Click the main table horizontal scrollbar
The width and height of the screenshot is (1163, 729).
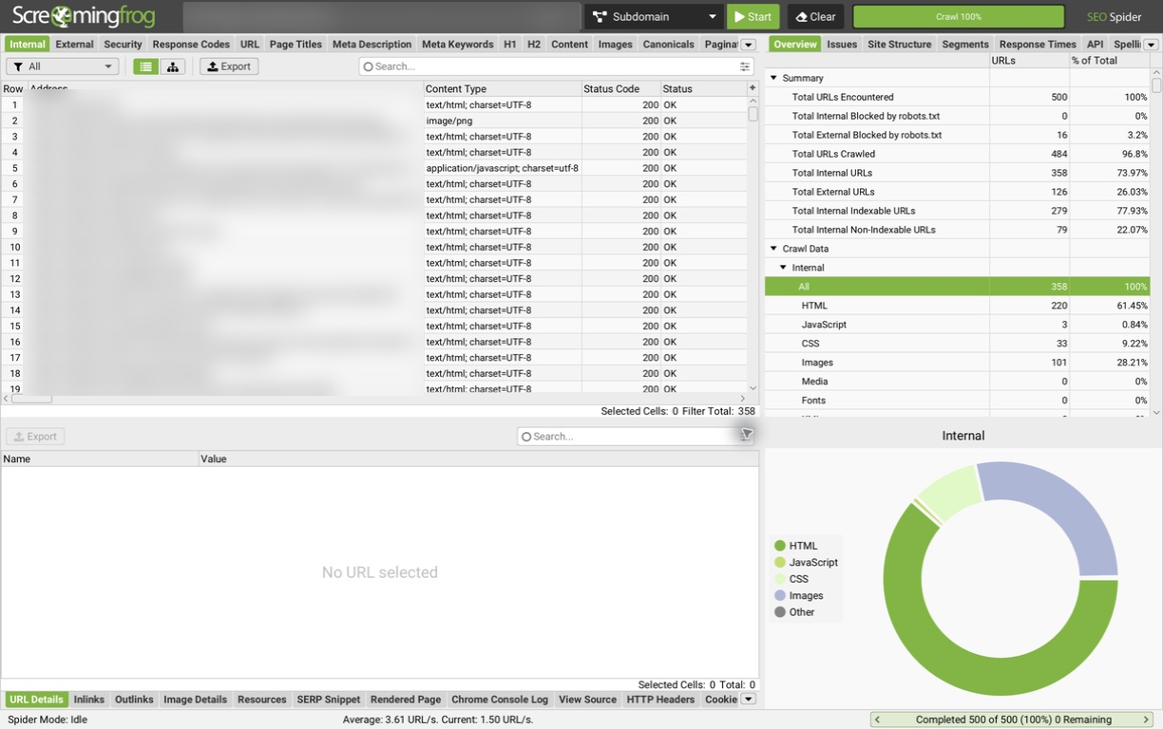(x=30, y=399)
